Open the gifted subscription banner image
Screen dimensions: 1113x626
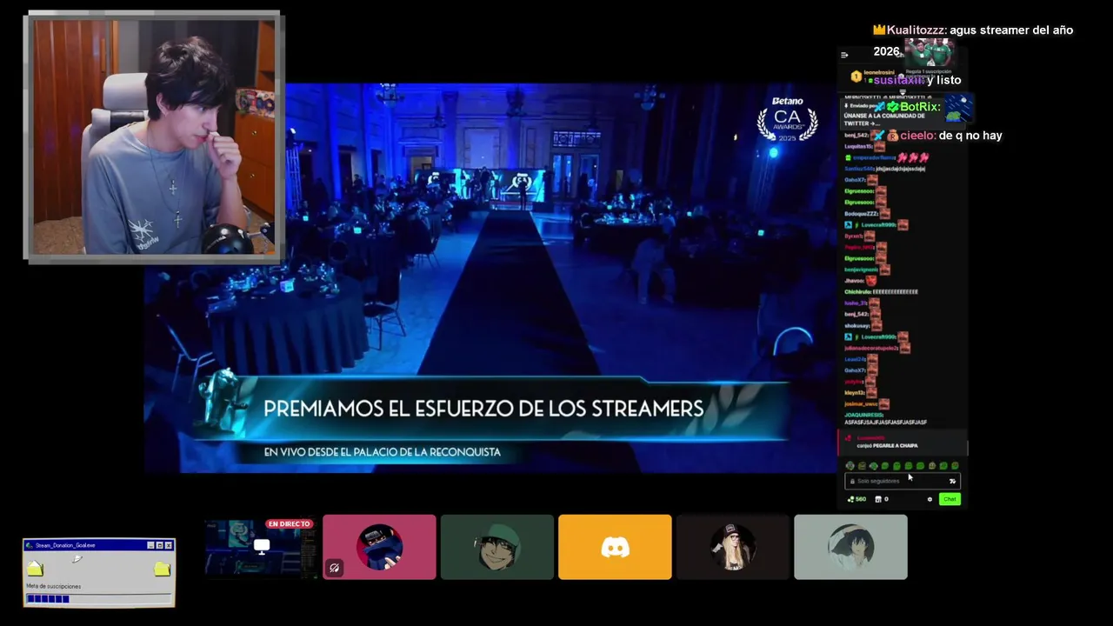point(929,54)
